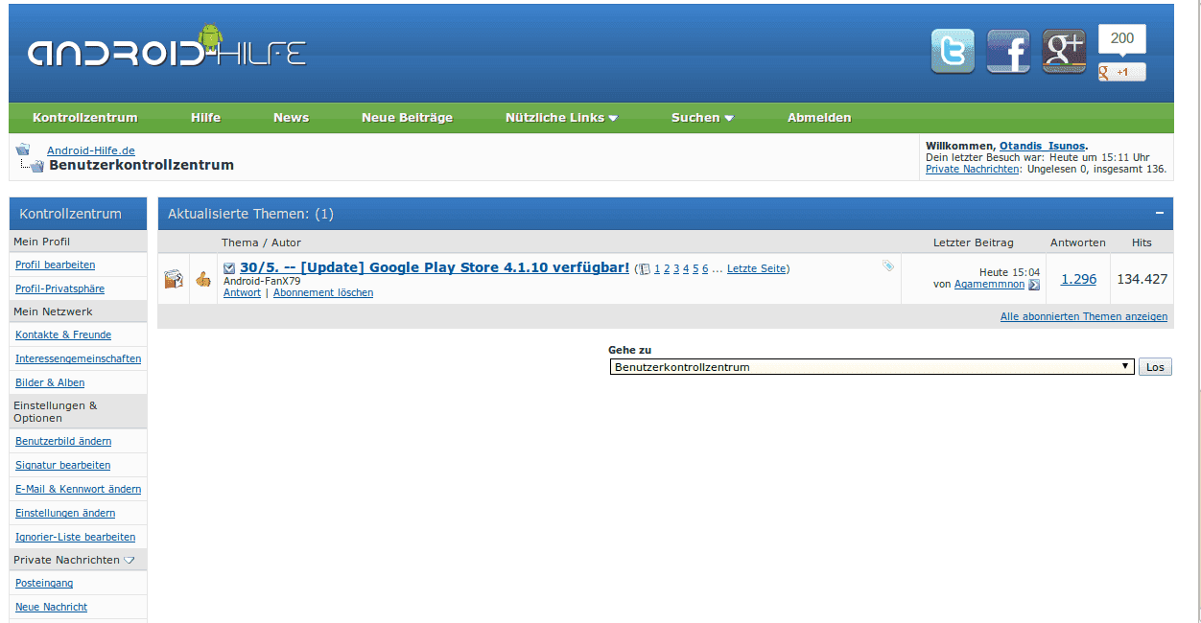The image size is (1201, 623).
Task: Click the breadcrumb folder icon
Action: [23, 150]
